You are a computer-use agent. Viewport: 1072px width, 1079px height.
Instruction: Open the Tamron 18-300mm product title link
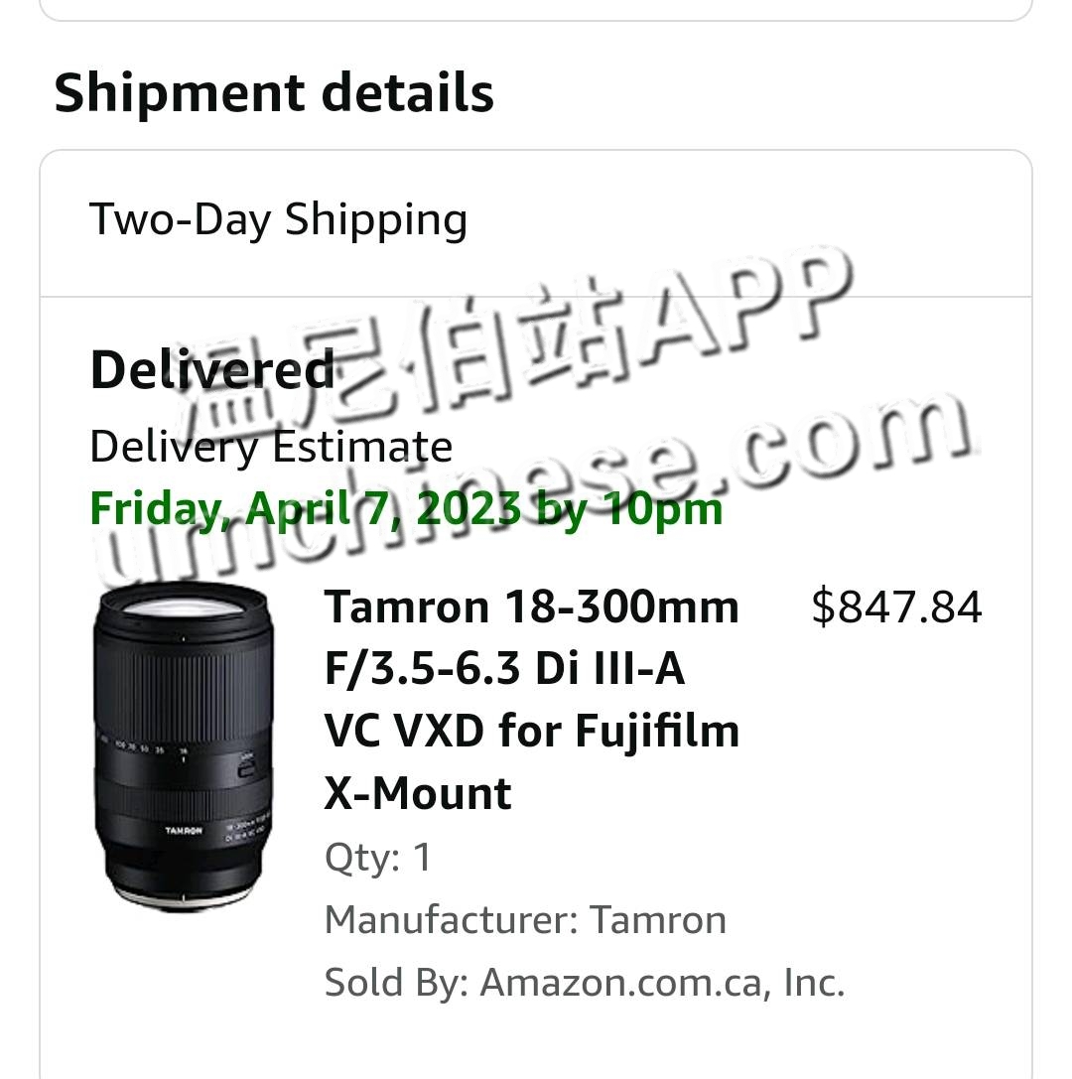(532, 699)
